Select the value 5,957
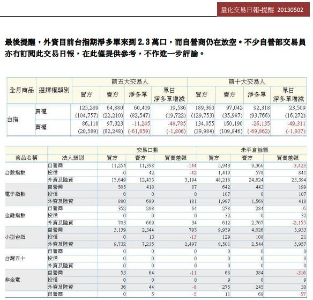 (x=300, y=244)
